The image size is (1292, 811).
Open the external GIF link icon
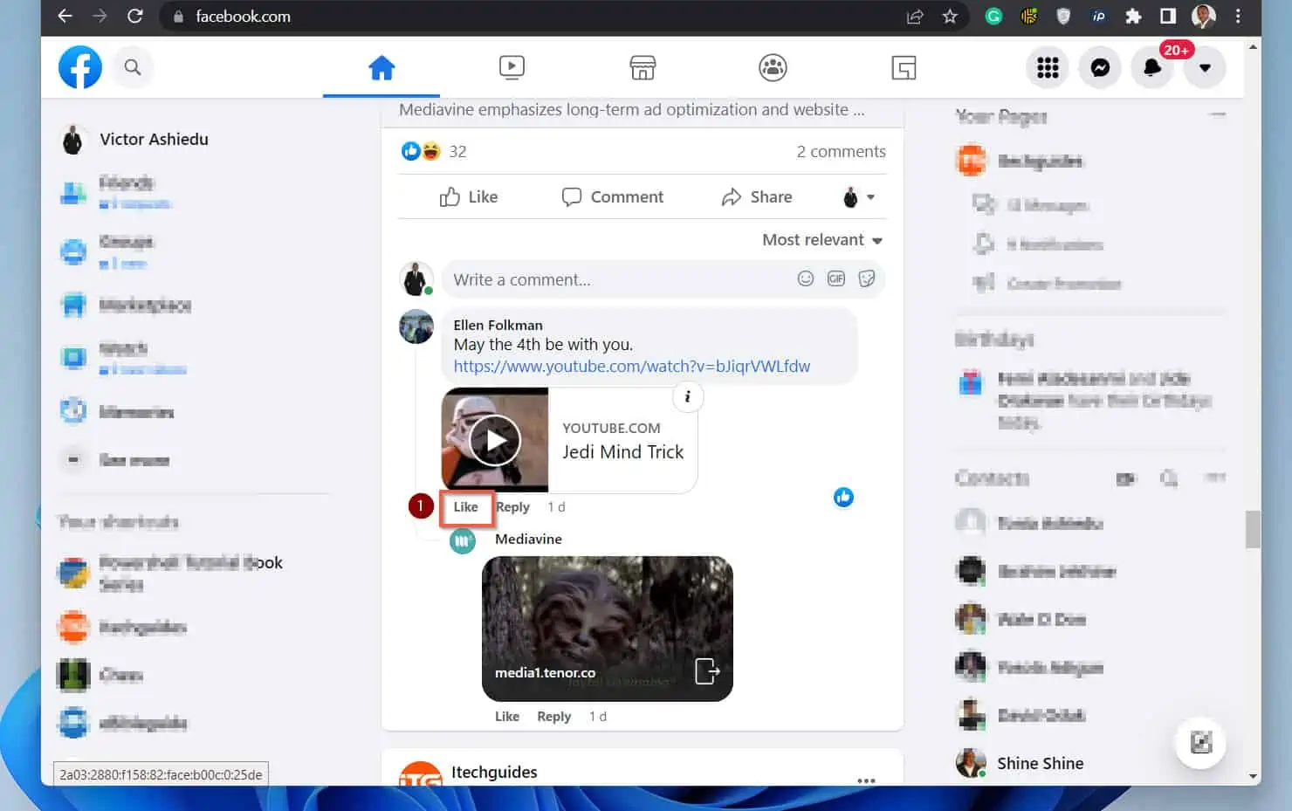point(707,670)
